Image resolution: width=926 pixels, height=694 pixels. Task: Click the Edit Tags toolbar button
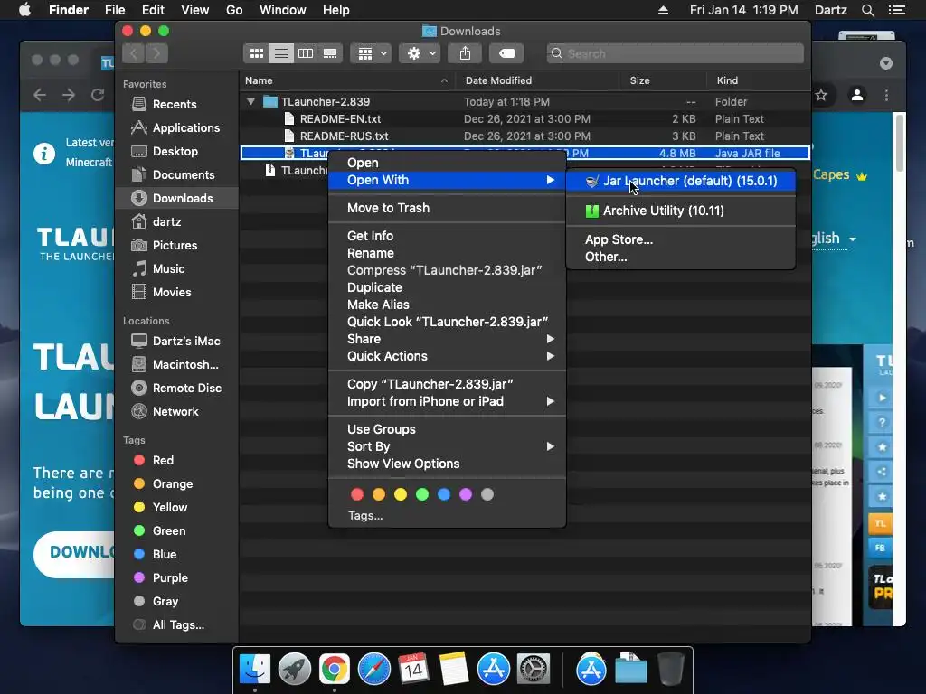click(x=506, y=53)
